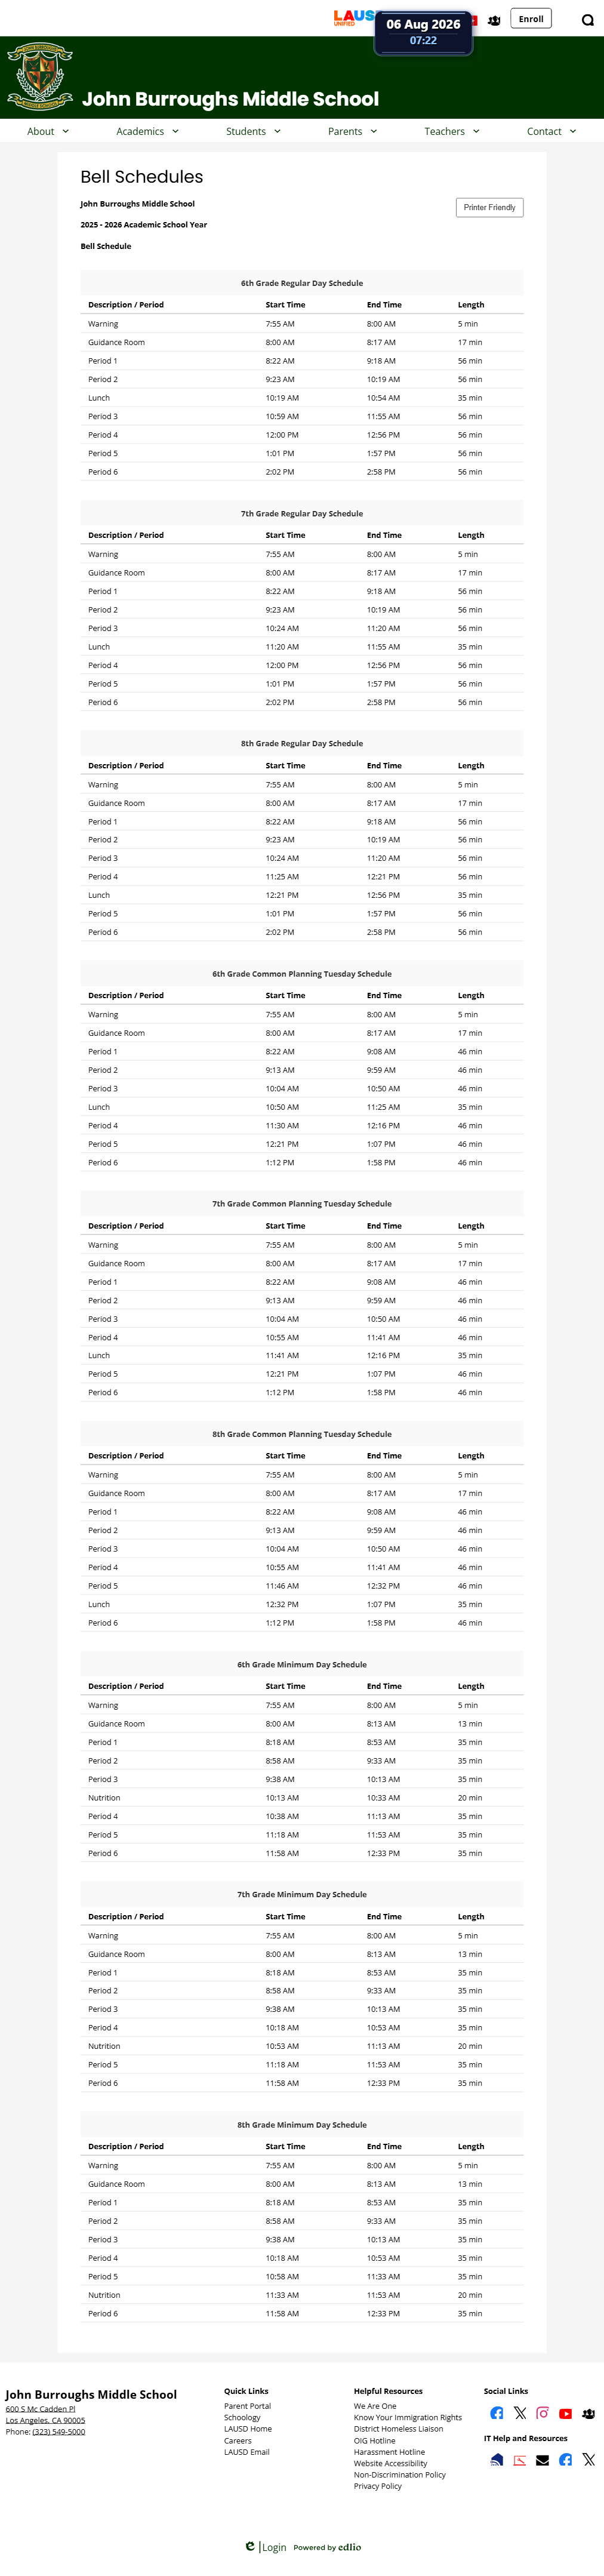Click the school phone number link
The image size is (604, 2576).
[x=58, y=2432]
